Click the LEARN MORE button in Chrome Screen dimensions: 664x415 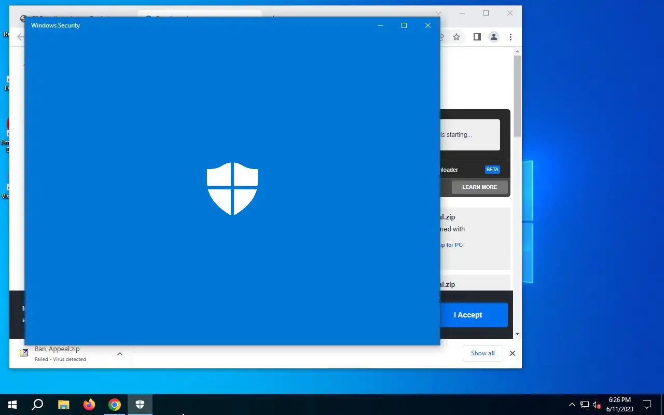[480, 187]
